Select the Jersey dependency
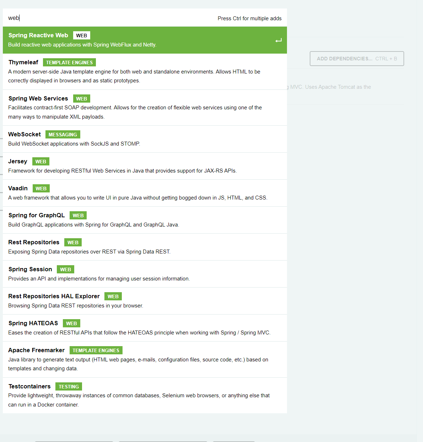 pyautogui.click(x=145, y=166)
